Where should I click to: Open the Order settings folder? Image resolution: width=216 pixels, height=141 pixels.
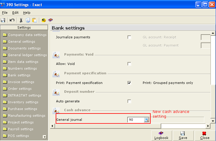[17, 89]
